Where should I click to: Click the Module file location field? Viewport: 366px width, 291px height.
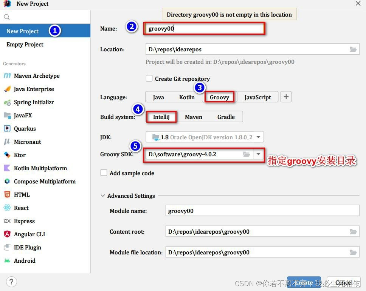[262, 253]
